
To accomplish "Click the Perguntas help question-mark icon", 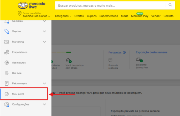I will coord(124,52).
